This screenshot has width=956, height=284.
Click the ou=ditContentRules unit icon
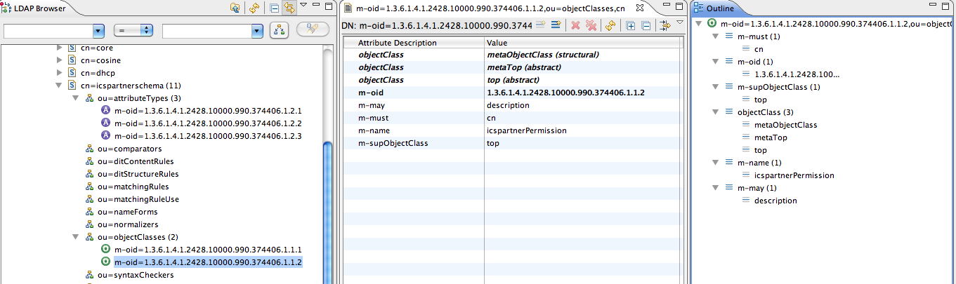point(90,161)
